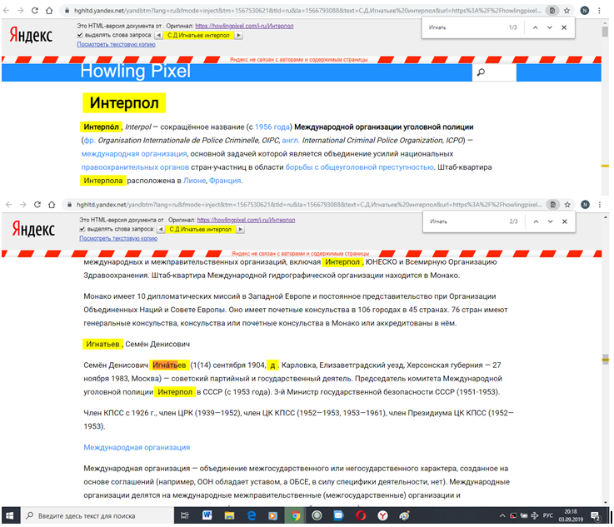Open original howlingpixel link in bottom window
Image resolution: width=614 pixels, height=527 pixels.
(x=246, y=220)
